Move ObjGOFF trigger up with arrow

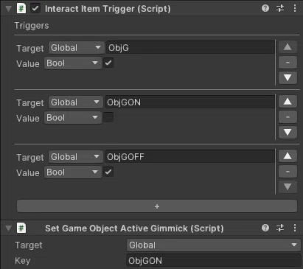288,156
